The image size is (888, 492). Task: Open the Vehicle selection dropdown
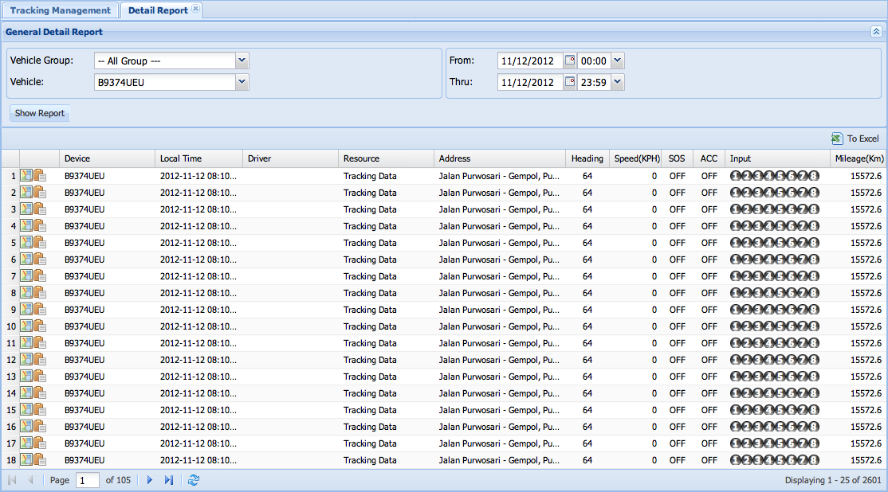(242, 82)
